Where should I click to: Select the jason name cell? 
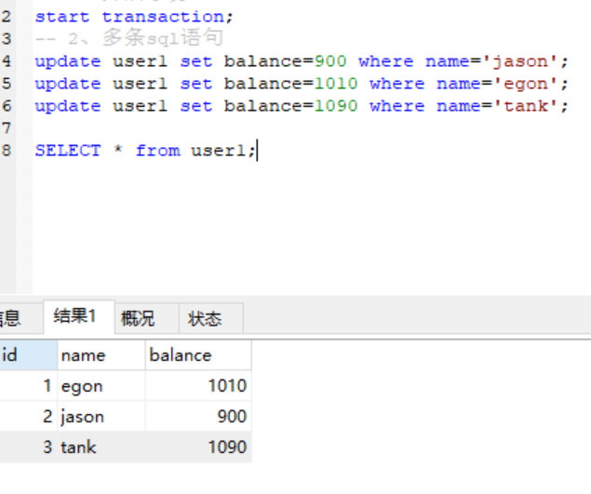(101, 417)
